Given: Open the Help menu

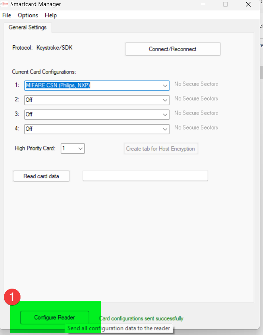Looking at the screenshot, I should click(51, 15).
